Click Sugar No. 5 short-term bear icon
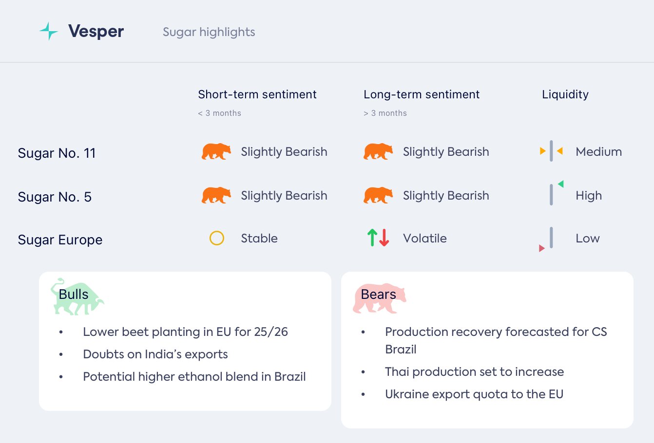Screen dimensions: 654x443 click(x=216, y=196)
